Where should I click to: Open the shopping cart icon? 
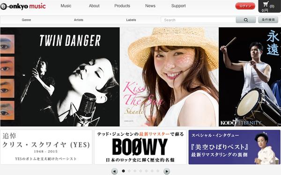click(x=266, y=4)
